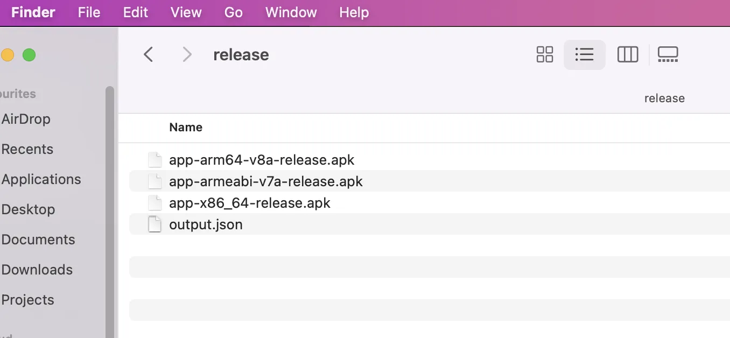730x338 pixels.
Task: Select app-armeabi-v7a-release.apk in the list
Action: point(266,181)
